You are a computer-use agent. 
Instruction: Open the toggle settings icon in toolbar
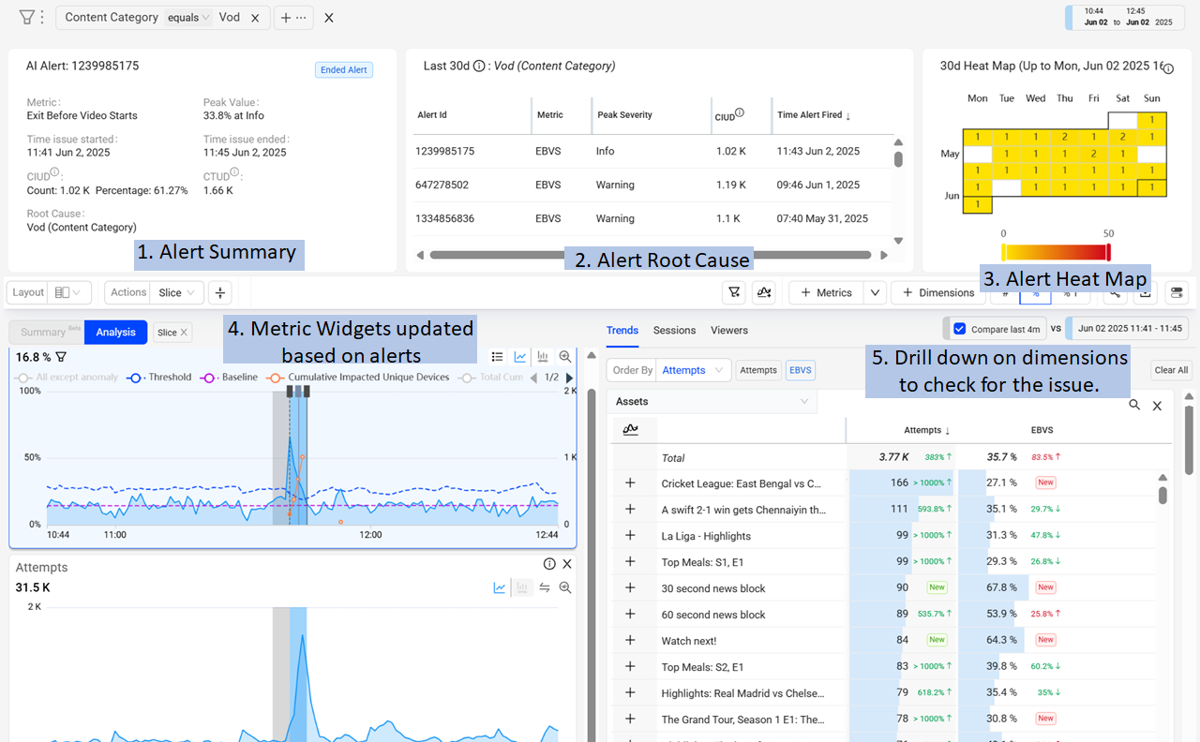click(x=1175, y=292)
